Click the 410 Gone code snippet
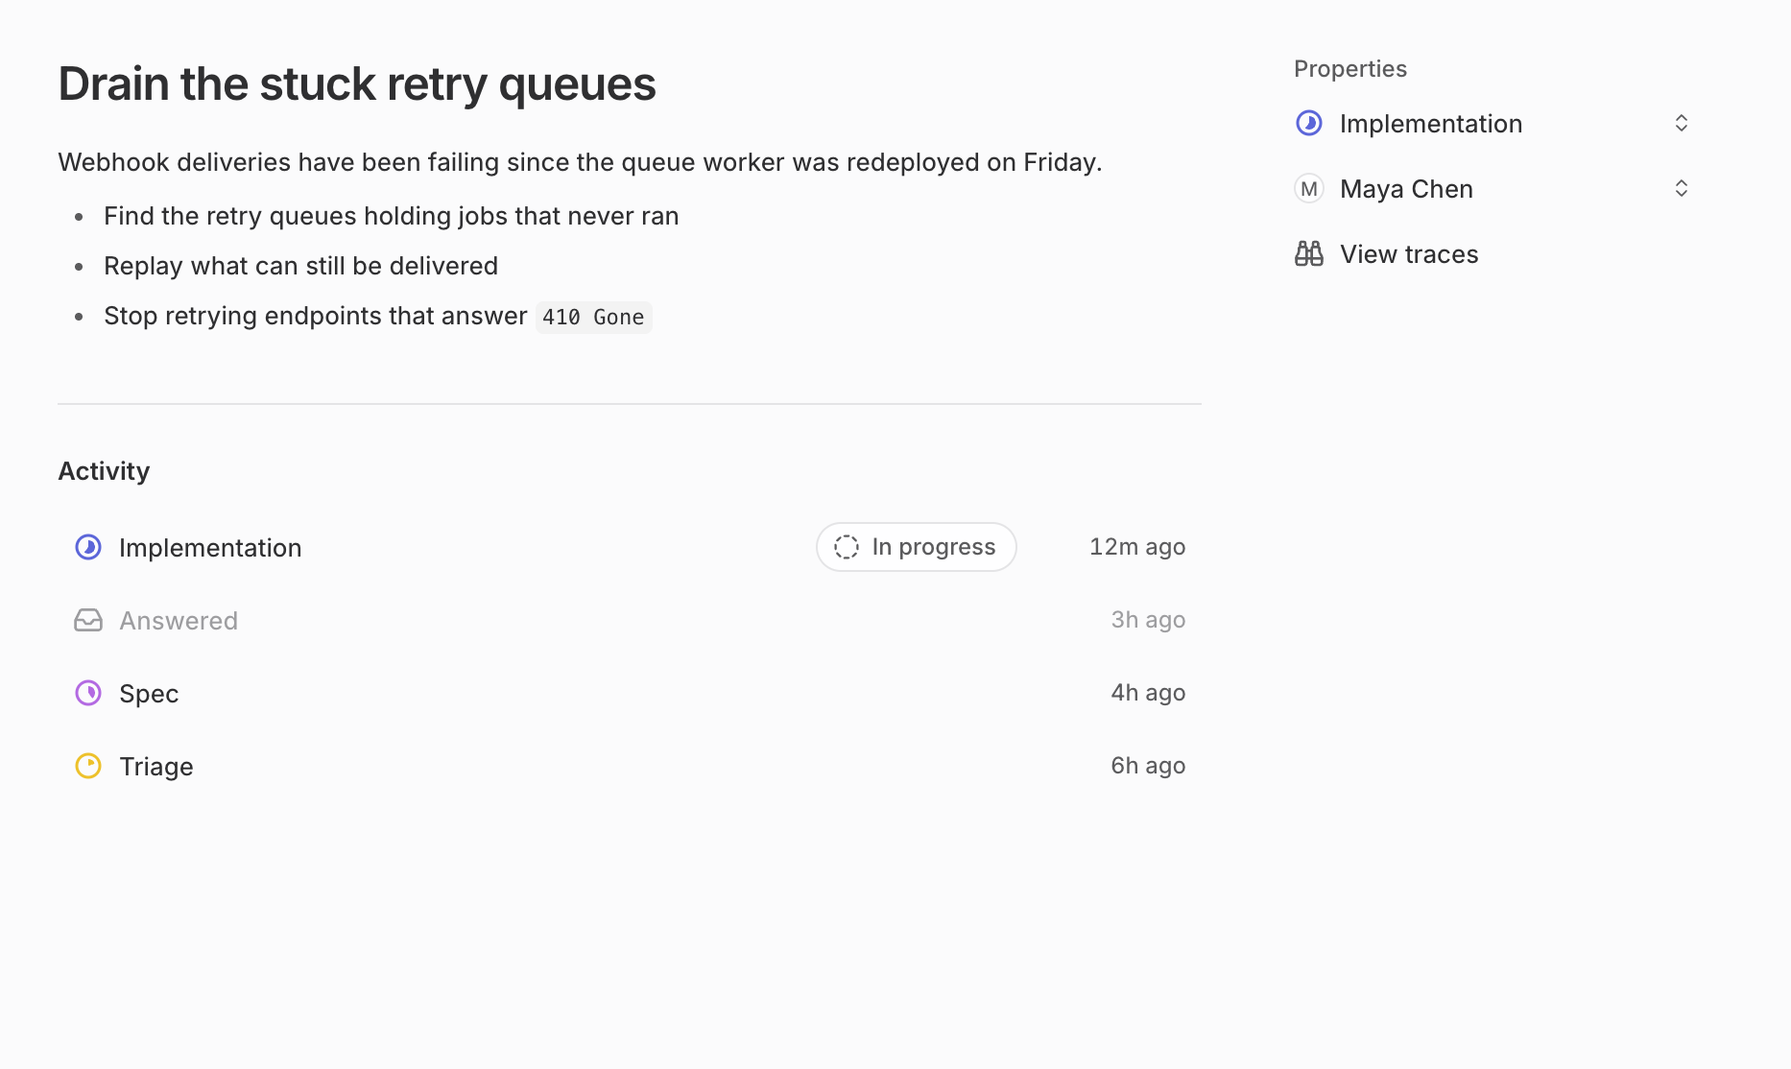Image resolution: width=1791 pixels, height=1069 pixels. (593, 317)
